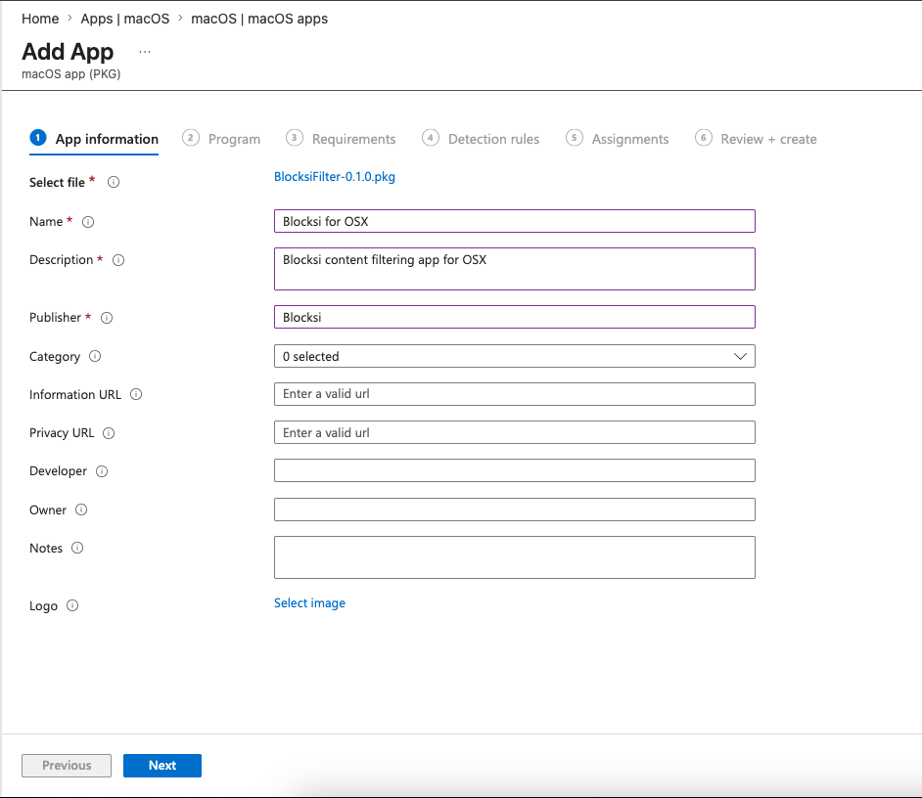Click info icon beside Information URL

tap(136, 394)
